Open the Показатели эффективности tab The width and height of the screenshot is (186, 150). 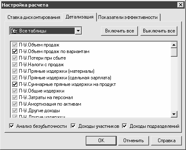tap(128, 17)
